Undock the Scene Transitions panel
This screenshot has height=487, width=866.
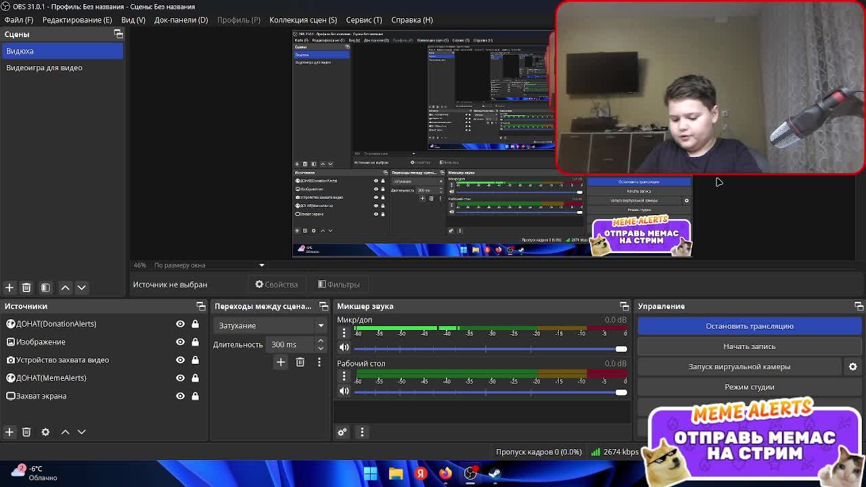[323, 306]
